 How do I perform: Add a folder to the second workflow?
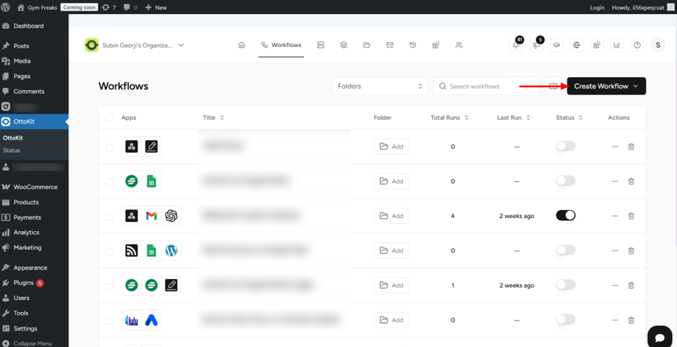(x=391, y=181)
